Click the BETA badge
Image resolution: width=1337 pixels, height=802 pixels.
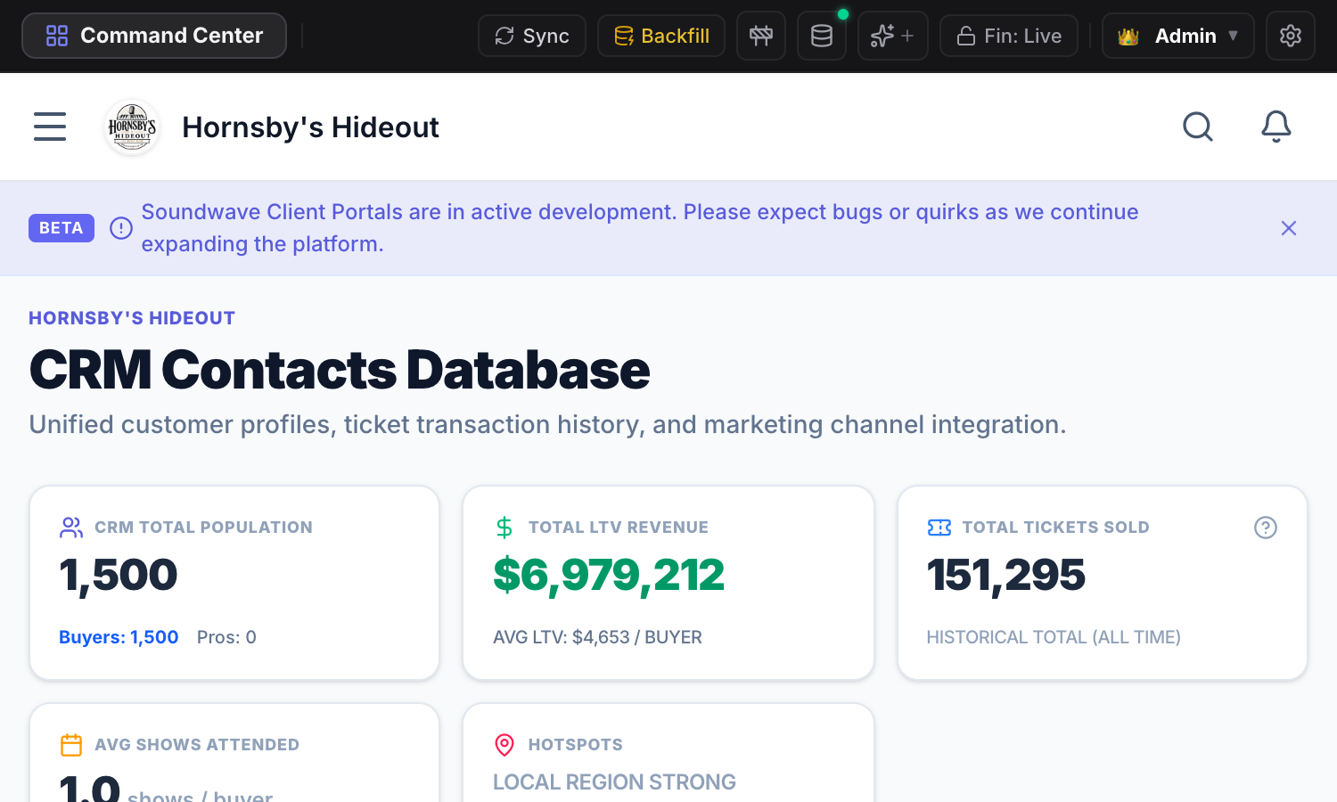[62, 228]
